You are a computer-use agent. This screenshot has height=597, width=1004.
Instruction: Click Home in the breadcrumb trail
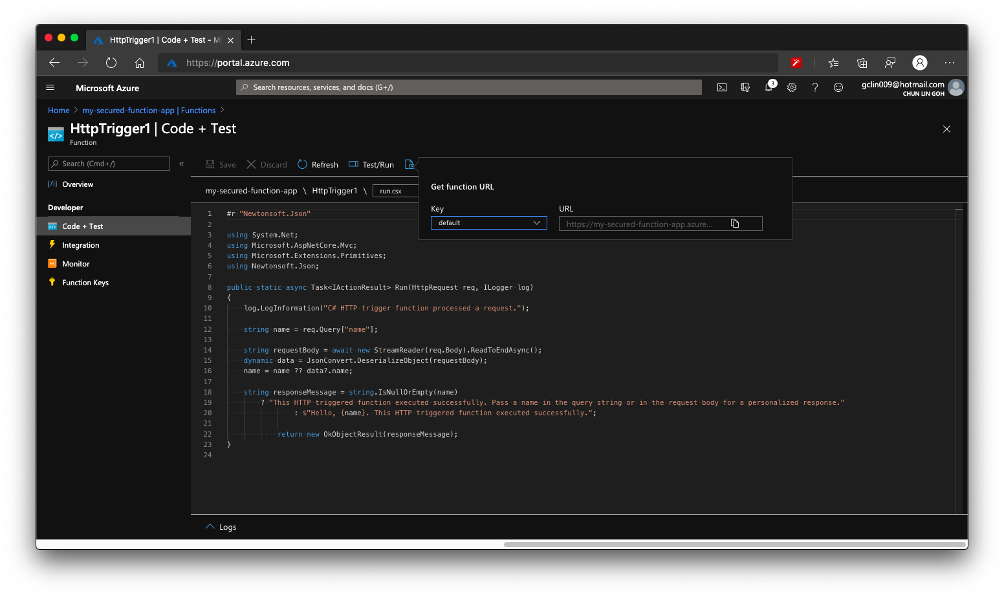(58, 110)
